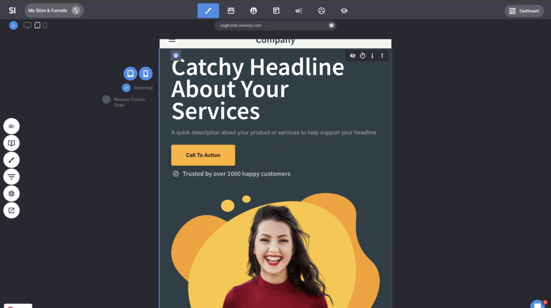Viewport: 551px width, 308px height.
Task: Open the store icon in top navigation
Action: click(x=231, y=11)
